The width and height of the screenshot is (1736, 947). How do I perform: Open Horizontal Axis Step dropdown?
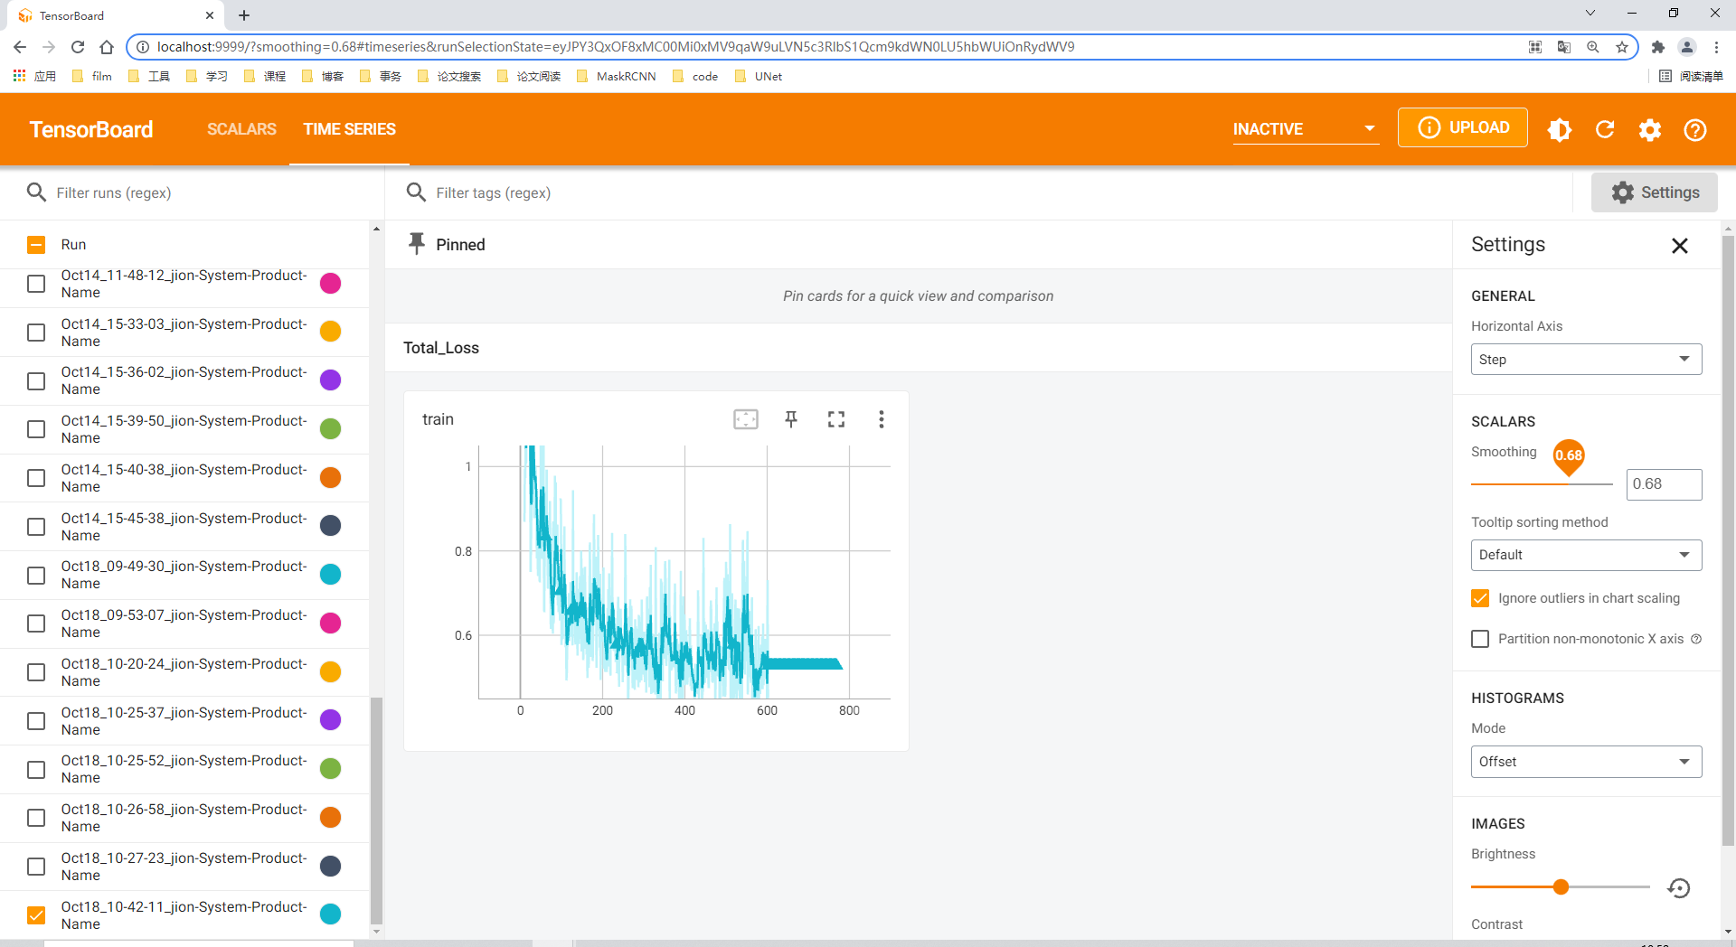(x=1586, y=360)
